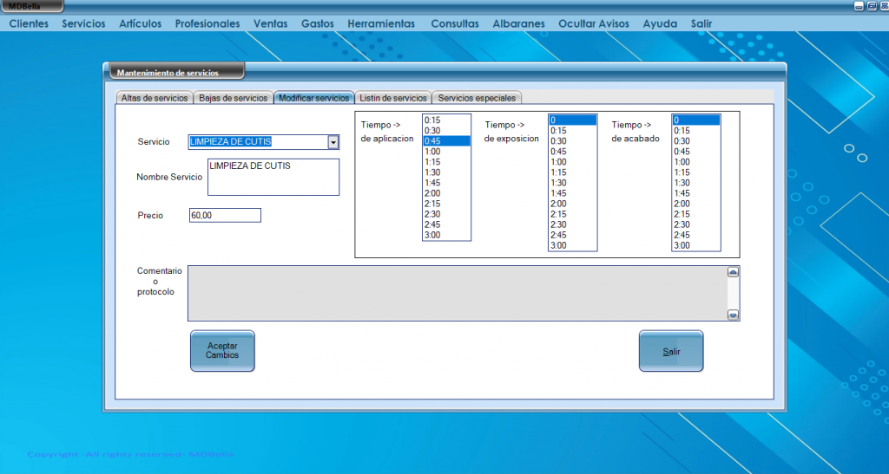889x474 pixels.
Task: Select 0:15 in Tiempo de exposicion list
Action: pyautogui.click(x=573, y=131)
